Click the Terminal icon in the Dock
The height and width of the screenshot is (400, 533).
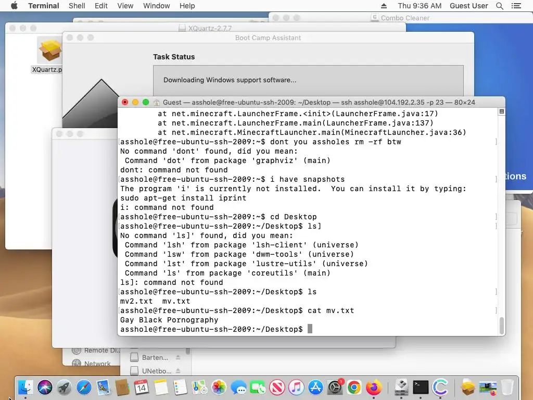pyautogui.click(x=421, y=387)
